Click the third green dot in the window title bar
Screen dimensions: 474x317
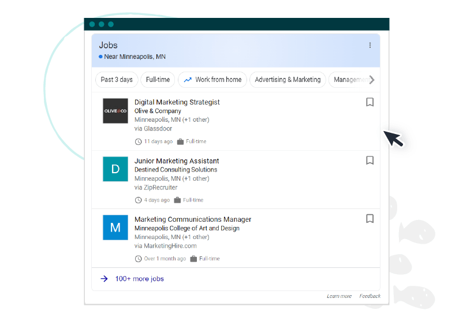point(111,24)
